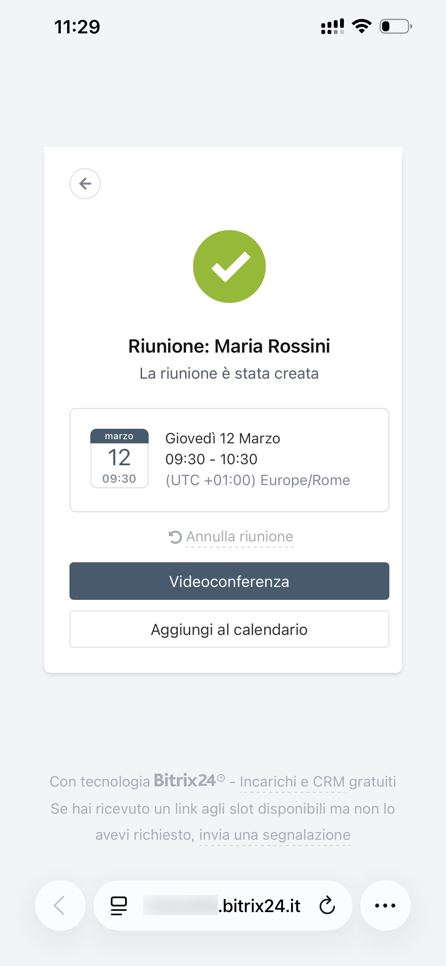Tap the Wi-Fi status icon
446x966 pixels.
click(x=361, y=27)
